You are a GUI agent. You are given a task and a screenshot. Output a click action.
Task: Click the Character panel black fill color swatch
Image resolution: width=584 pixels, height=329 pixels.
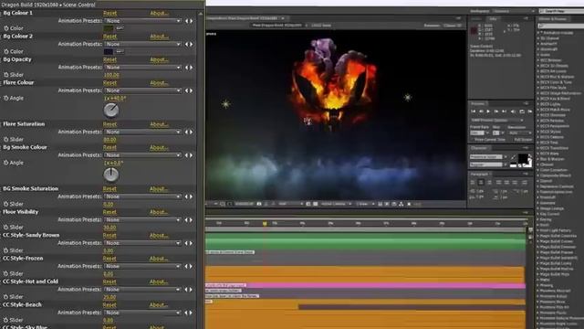(523, 158)
